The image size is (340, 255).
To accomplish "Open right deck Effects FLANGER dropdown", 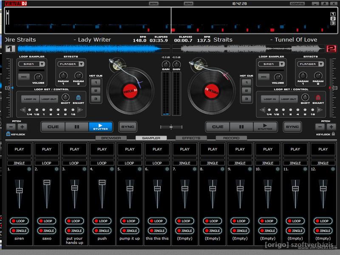I will click(311, 64).
